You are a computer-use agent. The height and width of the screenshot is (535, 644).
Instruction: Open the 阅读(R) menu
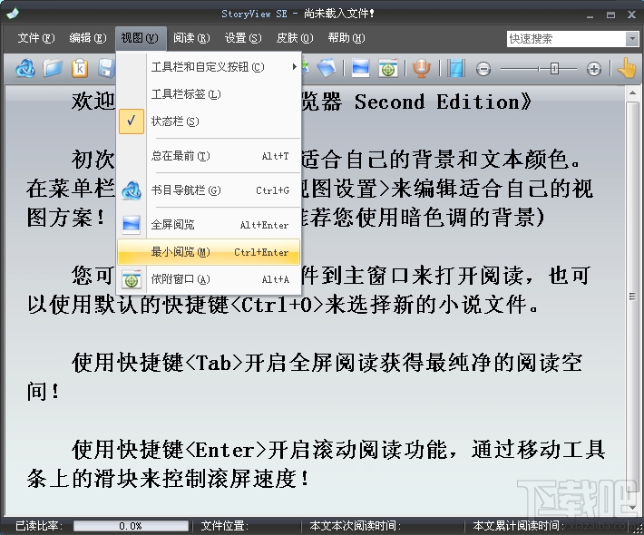(191, 38)
